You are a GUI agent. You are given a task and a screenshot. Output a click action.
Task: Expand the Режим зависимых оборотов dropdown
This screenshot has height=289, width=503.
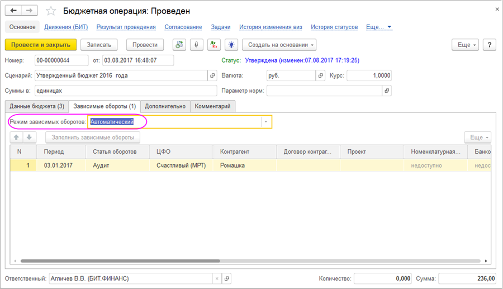click(266, 122)
